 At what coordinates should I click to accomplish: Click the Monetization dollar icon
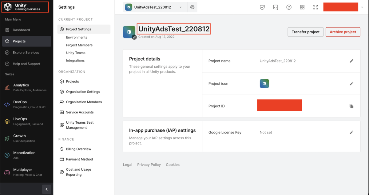tap(7, 155)
